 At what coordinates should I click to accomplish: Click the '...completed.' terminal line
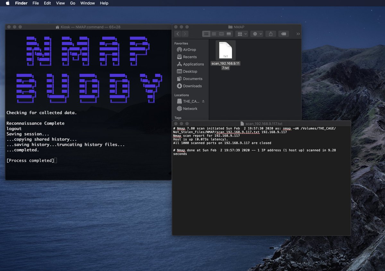[x=23, y=150]
